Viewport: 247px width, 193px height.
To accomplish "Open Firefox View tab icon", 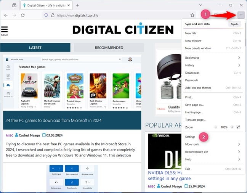I will coord(14,5).
